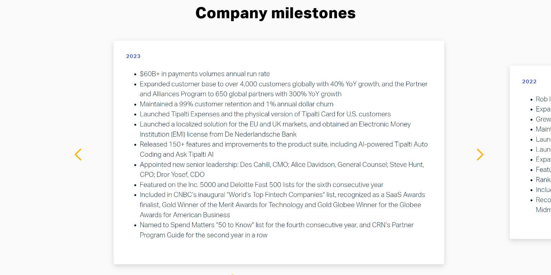The height and width of the screenshot is (275, 551).
Task: Go to the previous milestone slide arrow
Action: [x=78, y=155]
